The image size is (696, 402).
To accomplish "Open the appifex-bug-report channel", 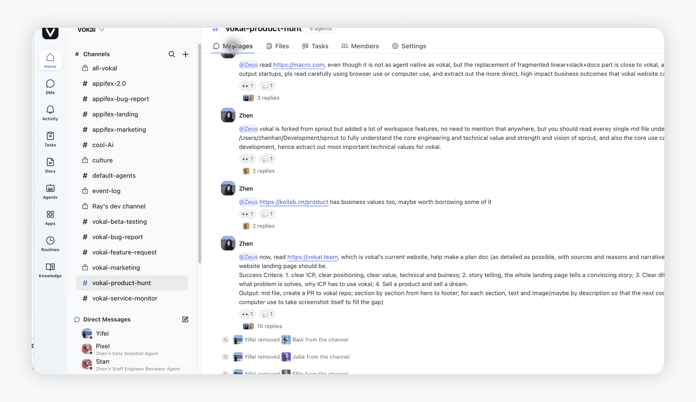I will click(x=132, y=99).
